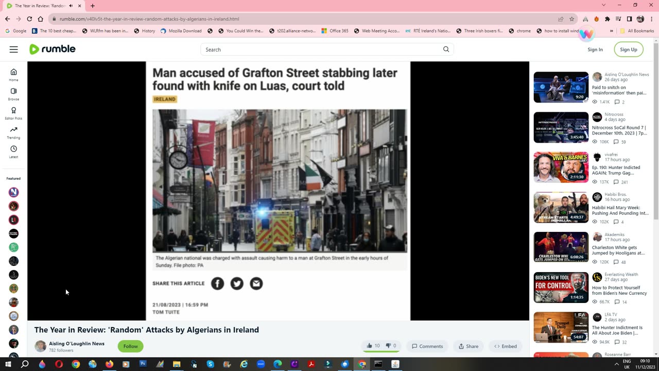Click Viva Frei channel name
Image resolution: width=659 pixels, height=371 pixels.
611,154
